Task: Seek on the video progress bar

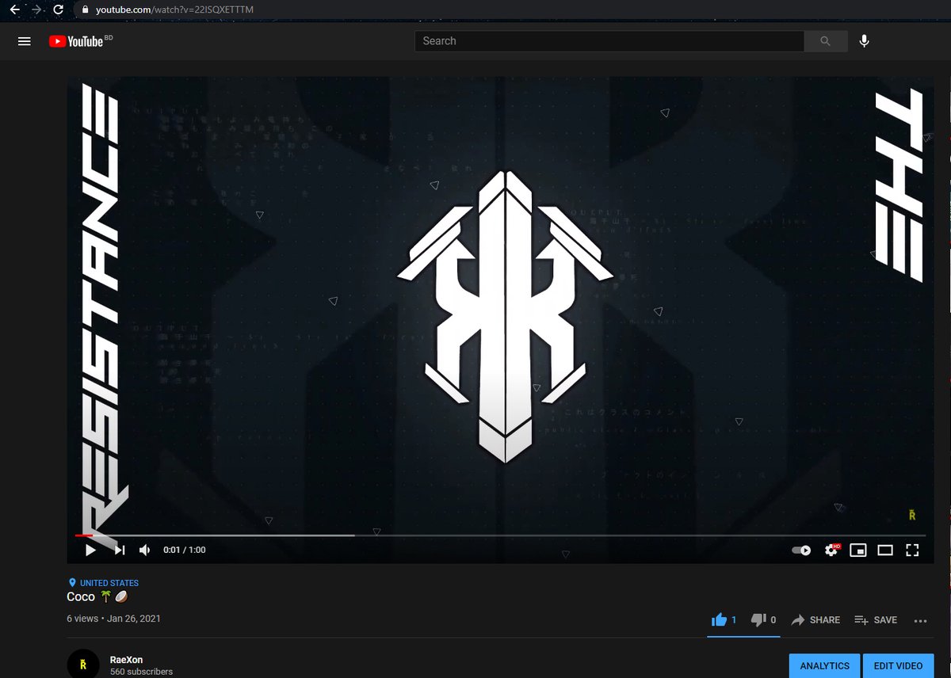Action: (x=500, y=535)
